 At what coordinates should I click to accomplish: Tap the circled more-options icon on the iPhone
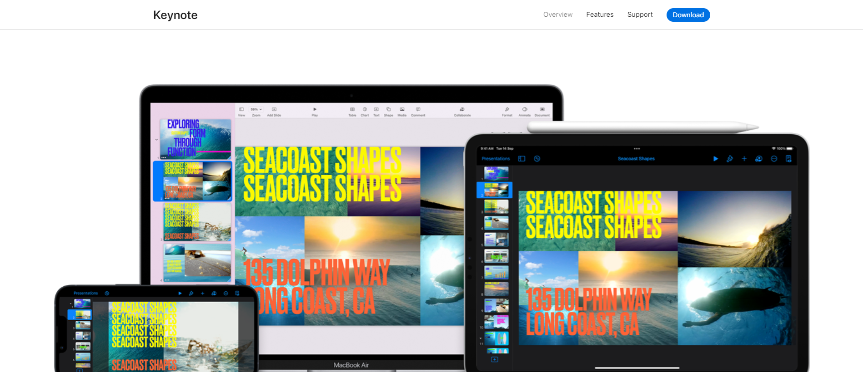[x=226, y=294]
